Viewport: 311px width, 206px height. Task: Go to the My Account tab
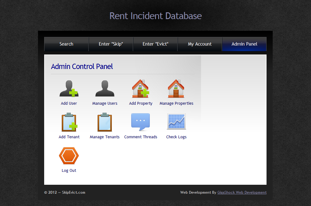[x=200, y=44]
